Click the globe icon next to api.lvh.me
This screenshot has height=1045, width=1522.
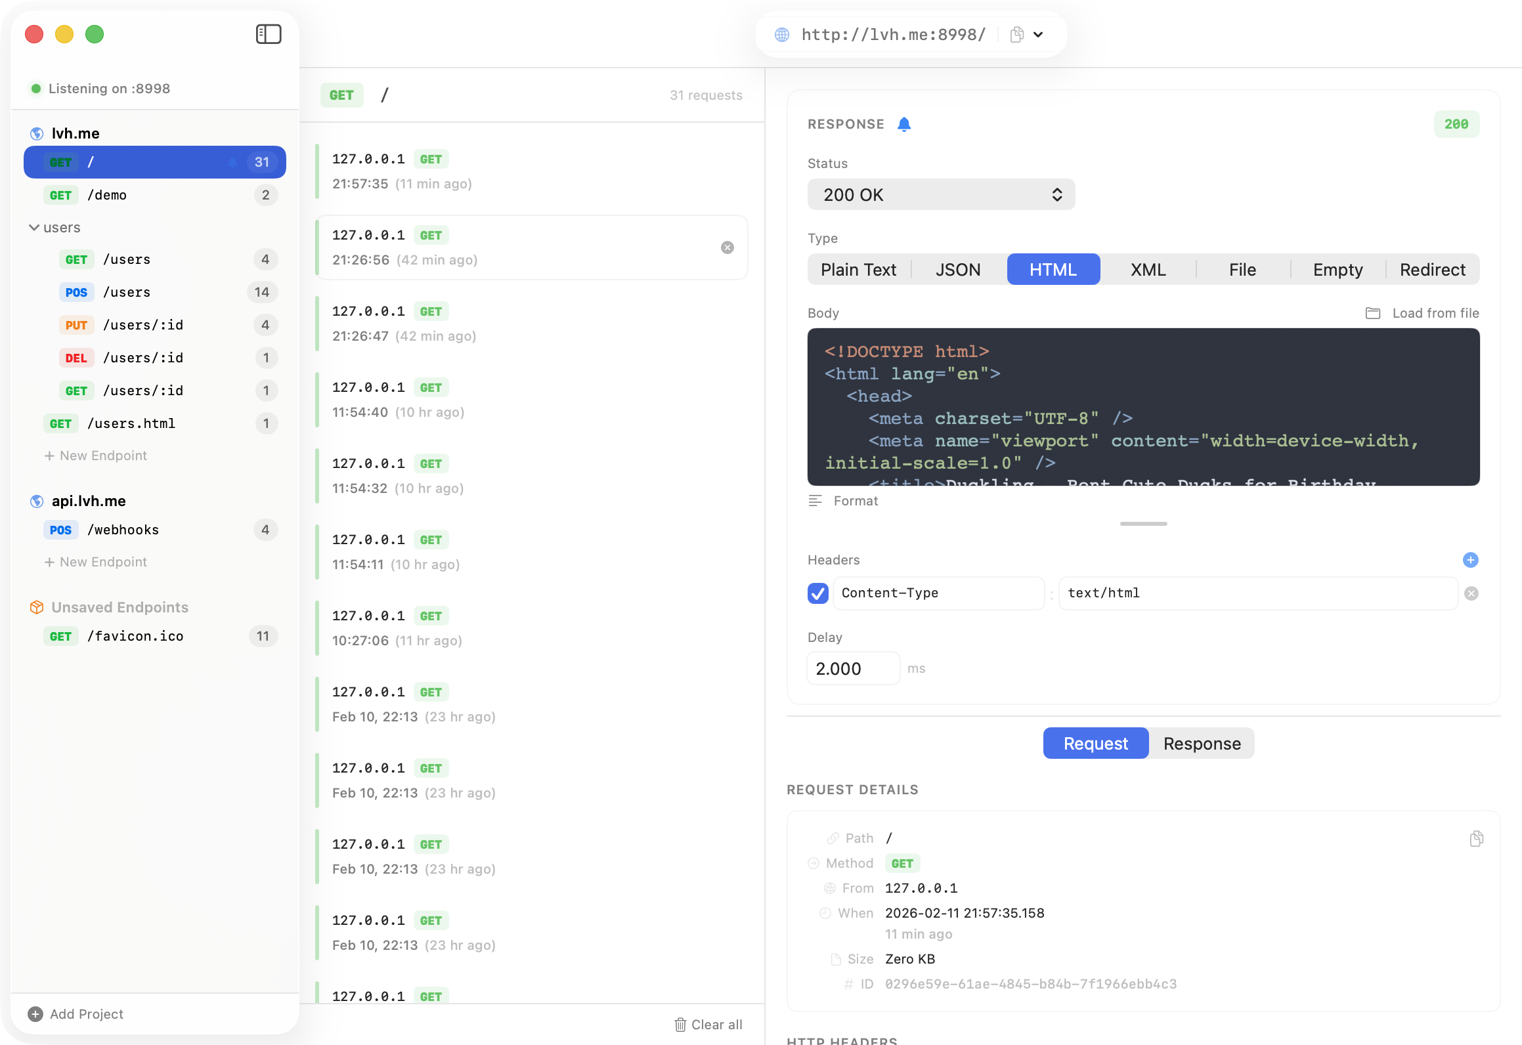pyautogui.click(x=35, y=501)
